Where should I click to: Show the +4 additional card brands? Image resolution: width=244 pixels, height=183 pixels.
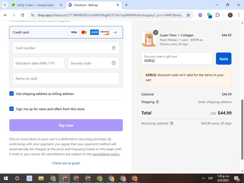(115, 32)
